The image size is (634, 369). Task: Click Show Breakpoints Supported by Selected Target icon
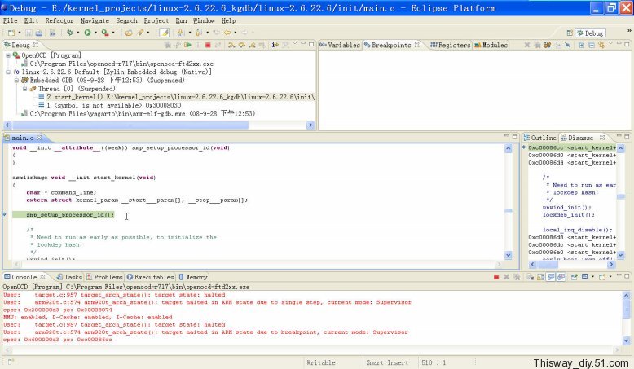tap(547, 45)
